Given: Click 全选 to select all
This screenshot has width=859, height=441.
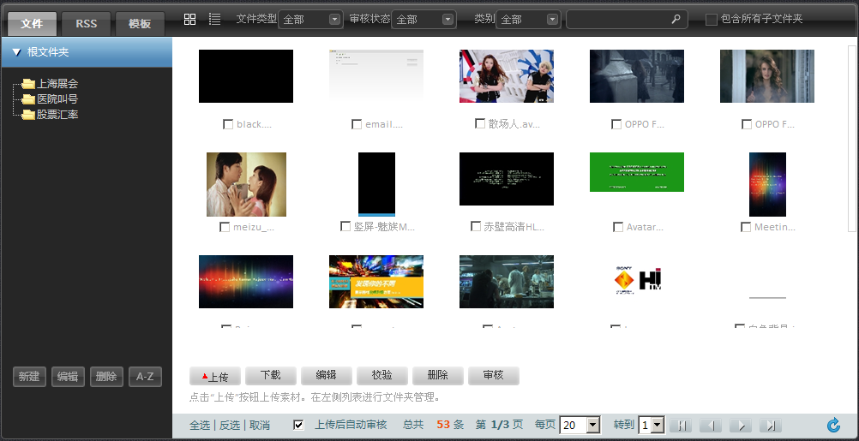Looking at the screenshot, I should tap(199, 426).
